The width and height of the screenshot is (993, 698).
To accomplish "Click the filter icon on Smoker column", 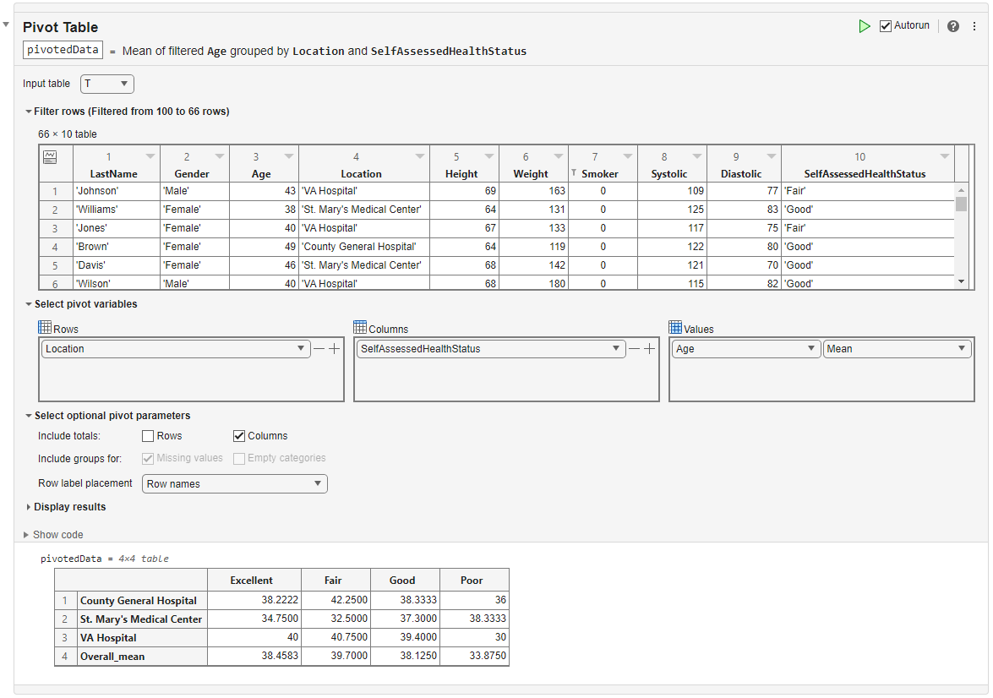I will click(x=575, y=173).
